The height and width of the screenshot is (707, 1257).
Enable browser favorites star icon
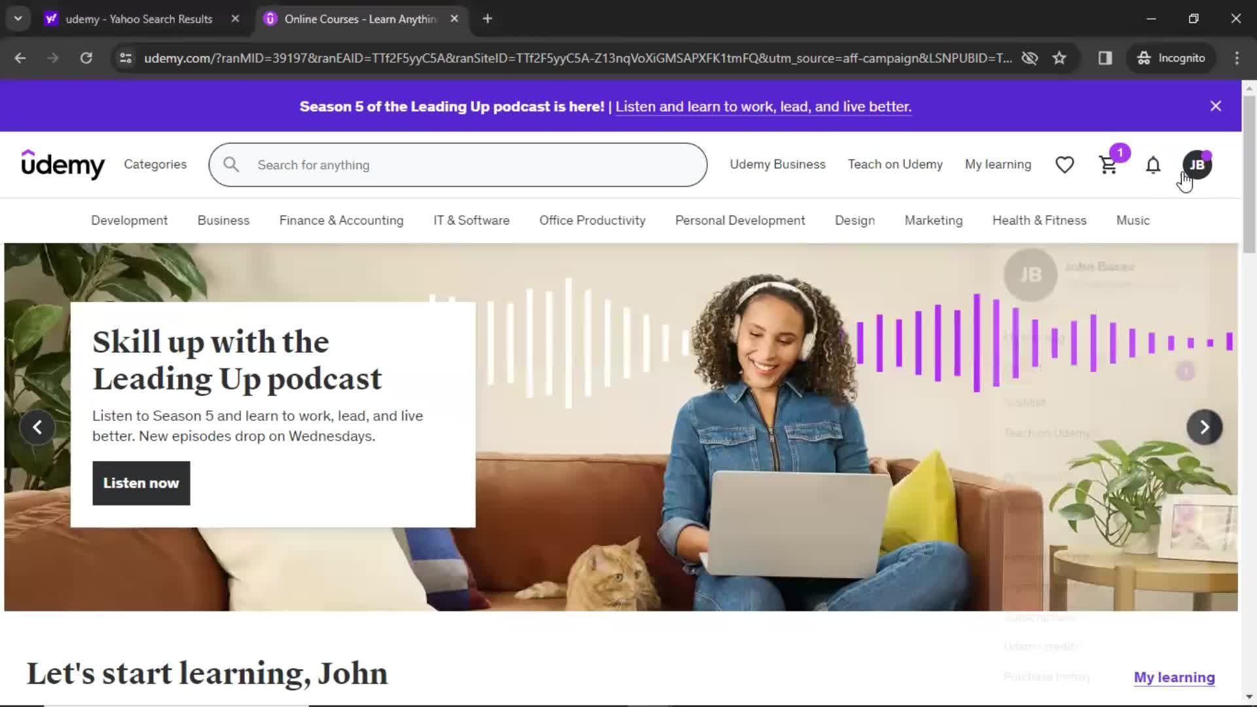(1059, 58)
